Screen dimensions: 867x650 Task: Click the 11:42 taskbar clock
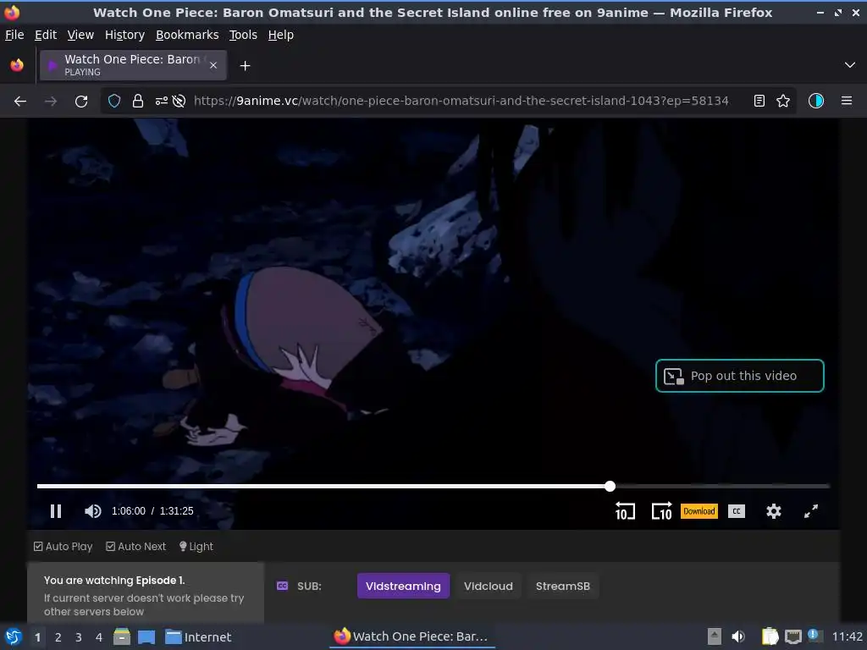[x=847, y=636]
